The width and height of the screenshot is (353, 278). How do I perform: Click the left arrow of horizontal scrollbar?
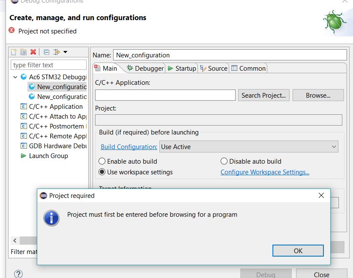coord(15,240)
